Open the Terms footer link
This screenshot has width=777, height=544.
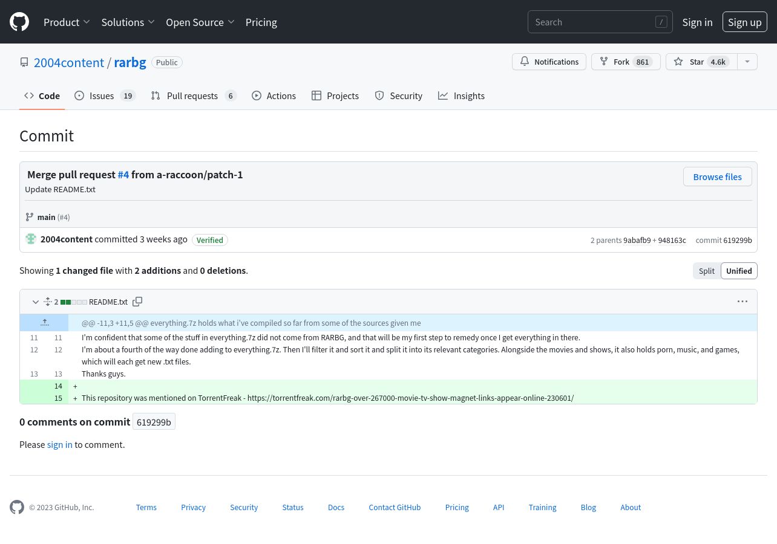click(146, 507)
